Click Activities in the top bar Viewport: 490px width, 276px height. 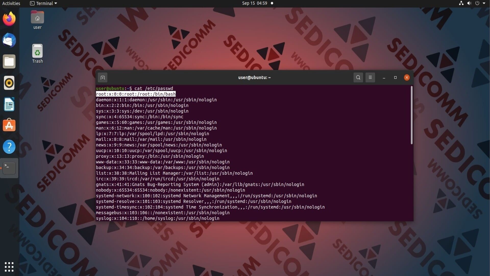coord(11,3)
